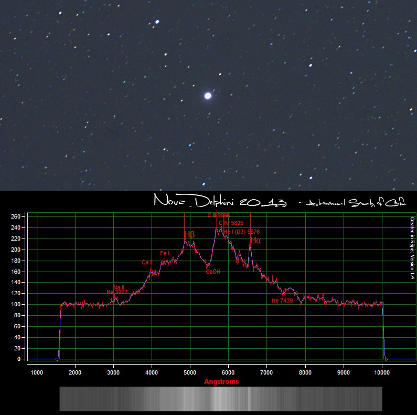The width and height of the screenshot is (417, 415).
Task: Select the Ne 7439 line label
Action: 282,300
